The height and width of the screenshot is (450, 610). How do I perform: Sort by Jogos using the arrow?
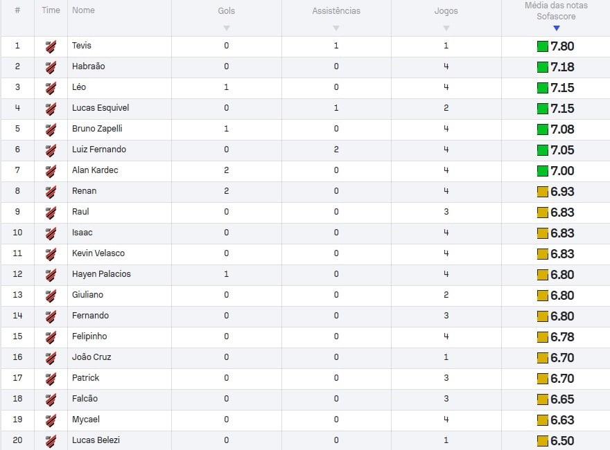point(446,28)
